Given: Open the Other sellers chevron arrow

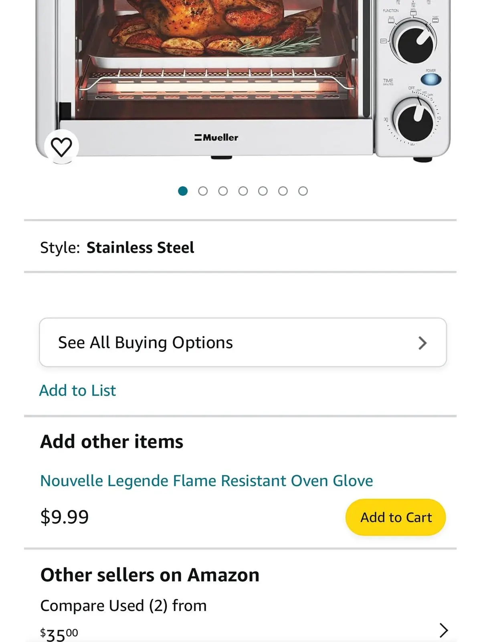Looking at the screenshot, I should coord(443,630).
